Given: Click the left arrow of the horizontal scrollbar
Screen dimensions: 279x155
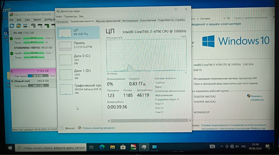Looking at the screenshot, I should pos(109,121).
